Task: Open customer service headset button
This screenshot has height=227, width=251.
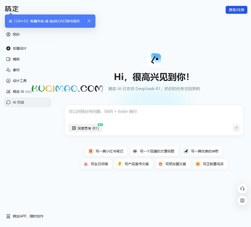Action: (242, 189)
